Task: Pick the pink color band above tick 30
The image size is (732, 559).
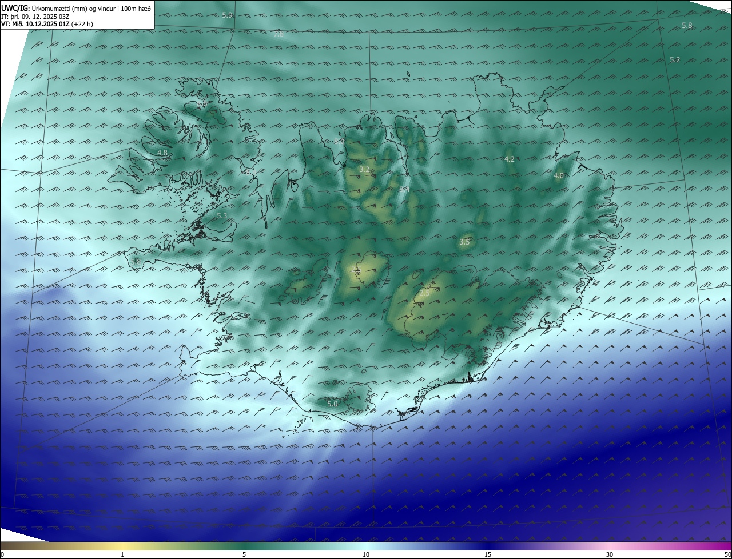Action: click(x=610, y=546)
